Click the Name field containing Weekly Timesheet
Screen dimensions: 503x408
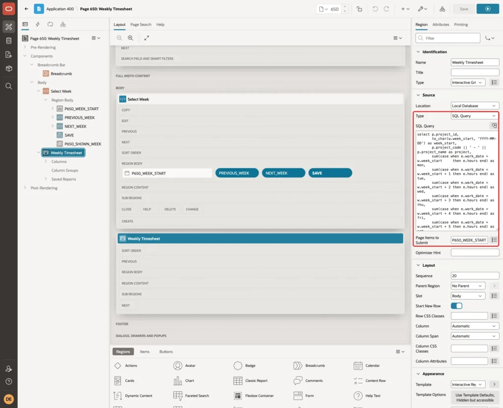475,62
